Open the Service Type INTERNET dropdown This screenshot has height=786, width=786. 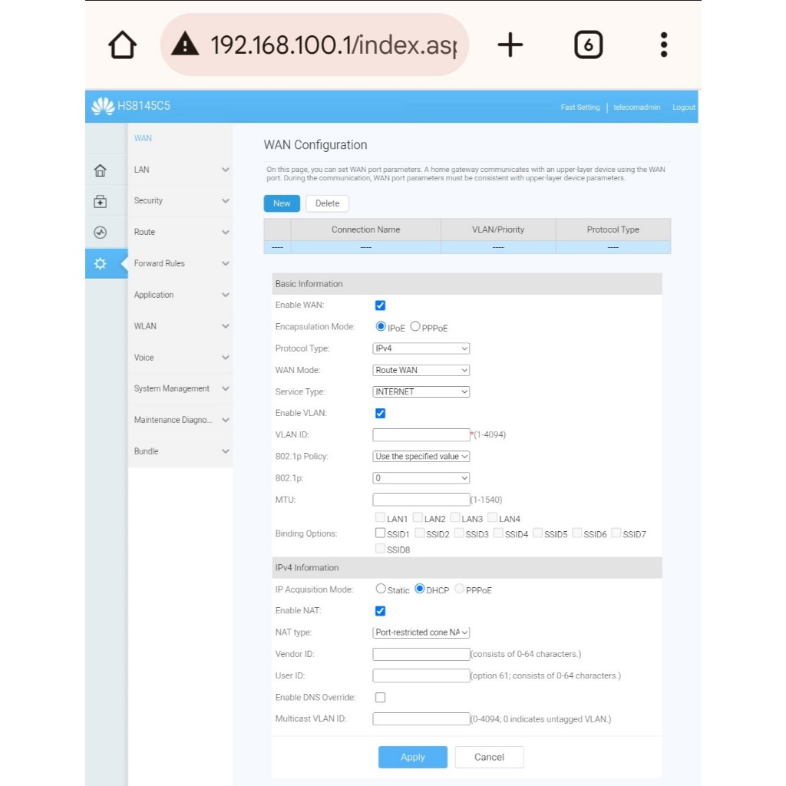(x=421, y=391)
